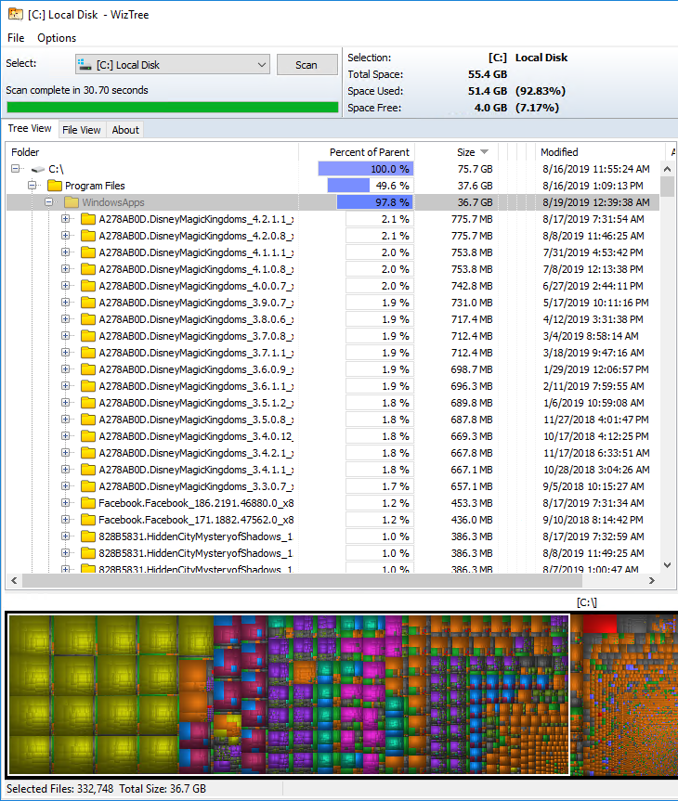Open the About tab

tap(125, 130)
